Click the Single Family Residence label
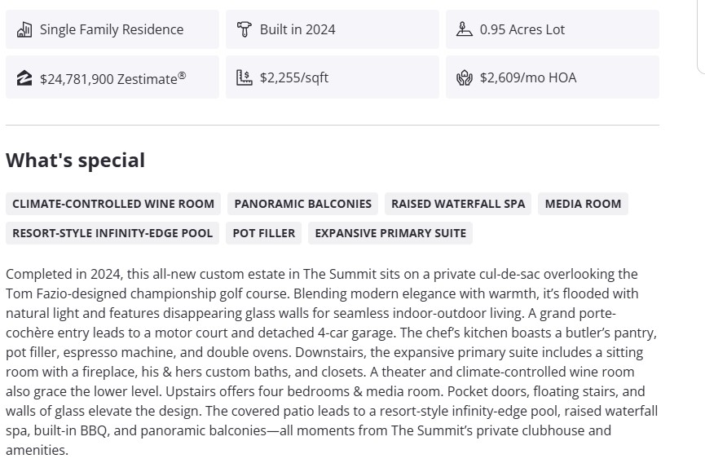Image resolution: width=705 pixels, height=463 pixels. click(112, 30)
